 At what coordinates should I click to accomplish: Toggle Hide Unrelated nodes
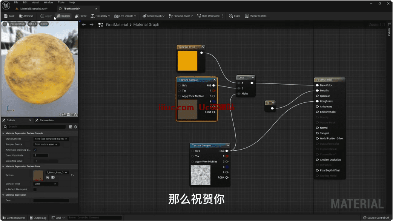click(208, 16)
